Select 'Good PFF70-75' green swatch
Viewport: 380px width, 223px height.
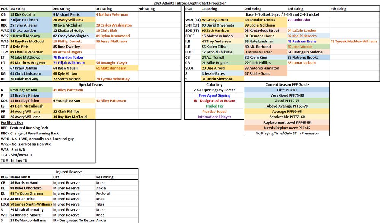pos(287,101)
